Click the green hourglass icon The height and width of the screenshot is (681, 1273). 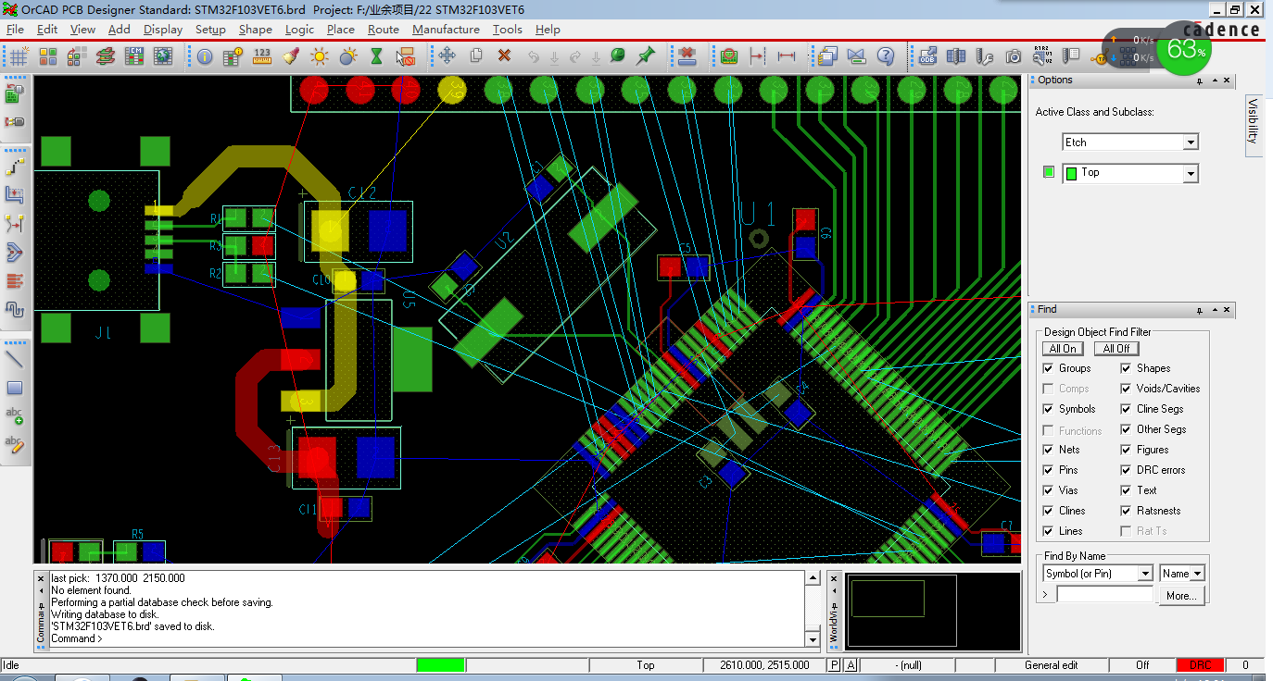376,56
